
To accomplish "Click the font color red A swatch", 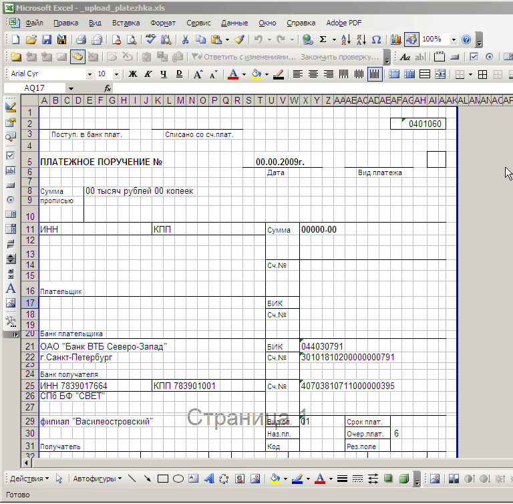I will point(233,74).
